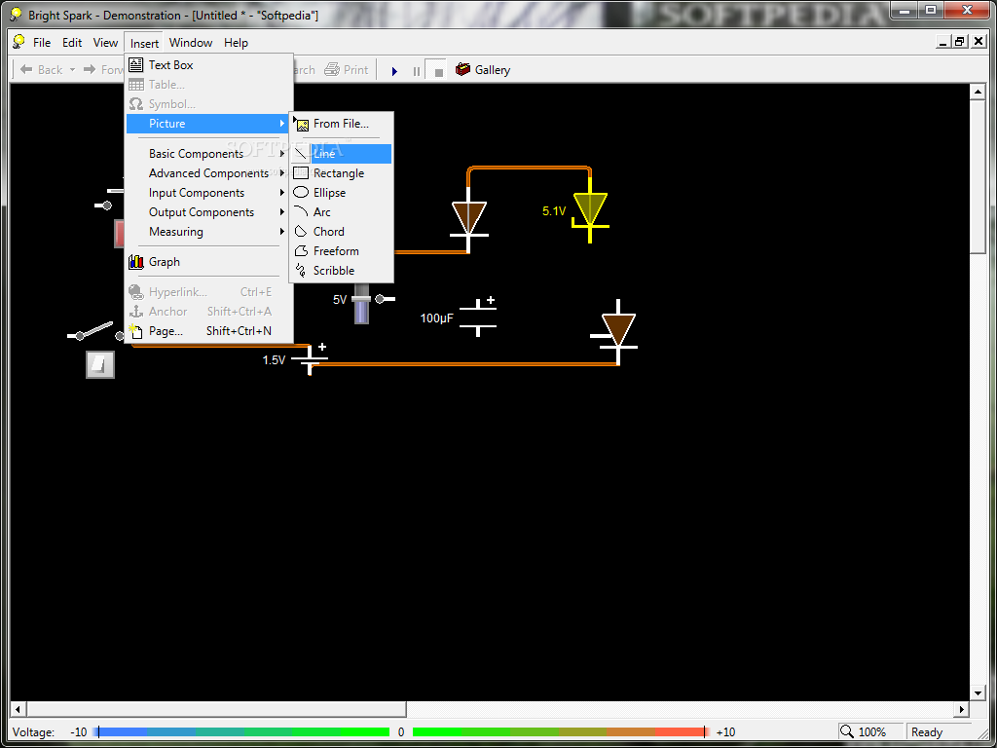Expand the Advanced Components submenu arrow
997x748 pixels.
(x=281, y=173)
